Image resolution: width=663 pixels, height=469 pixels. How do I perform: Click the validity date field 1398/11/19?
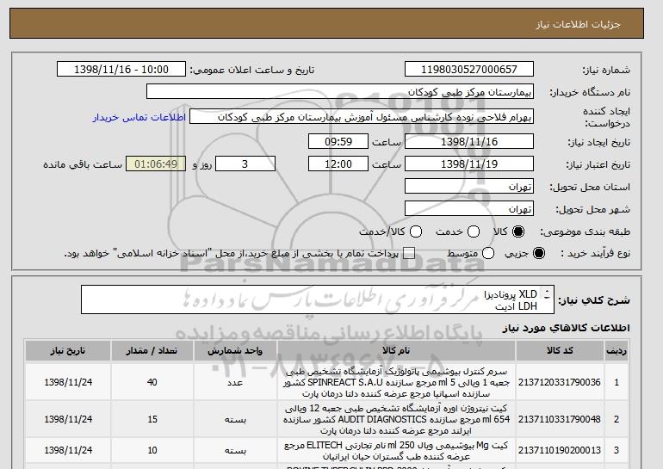click(x=469, y=164)
